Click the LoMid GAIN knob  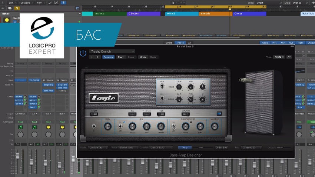[179, 99]
